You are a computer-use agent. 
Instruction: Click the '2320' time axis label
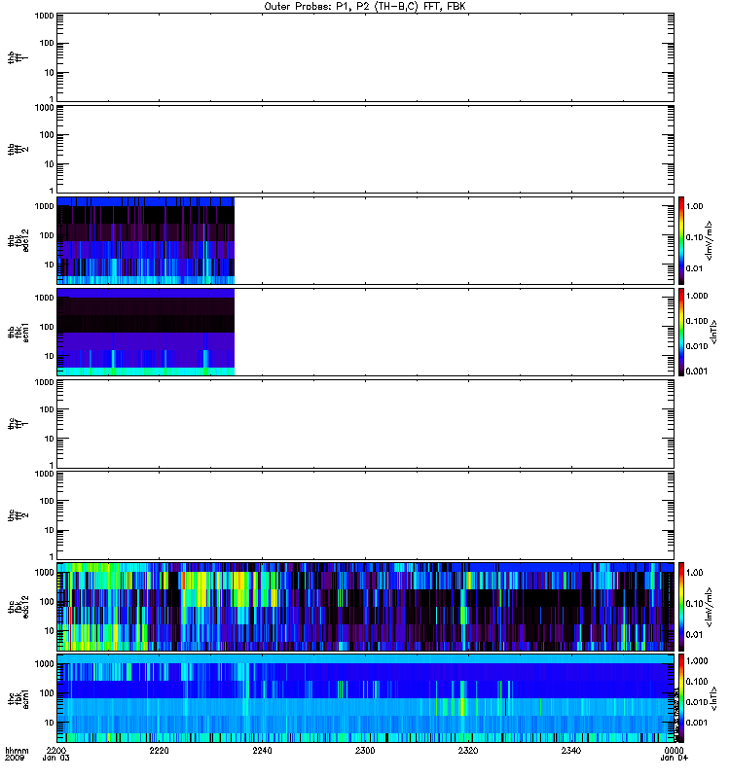pyautogui.click(x=468, y=751)
